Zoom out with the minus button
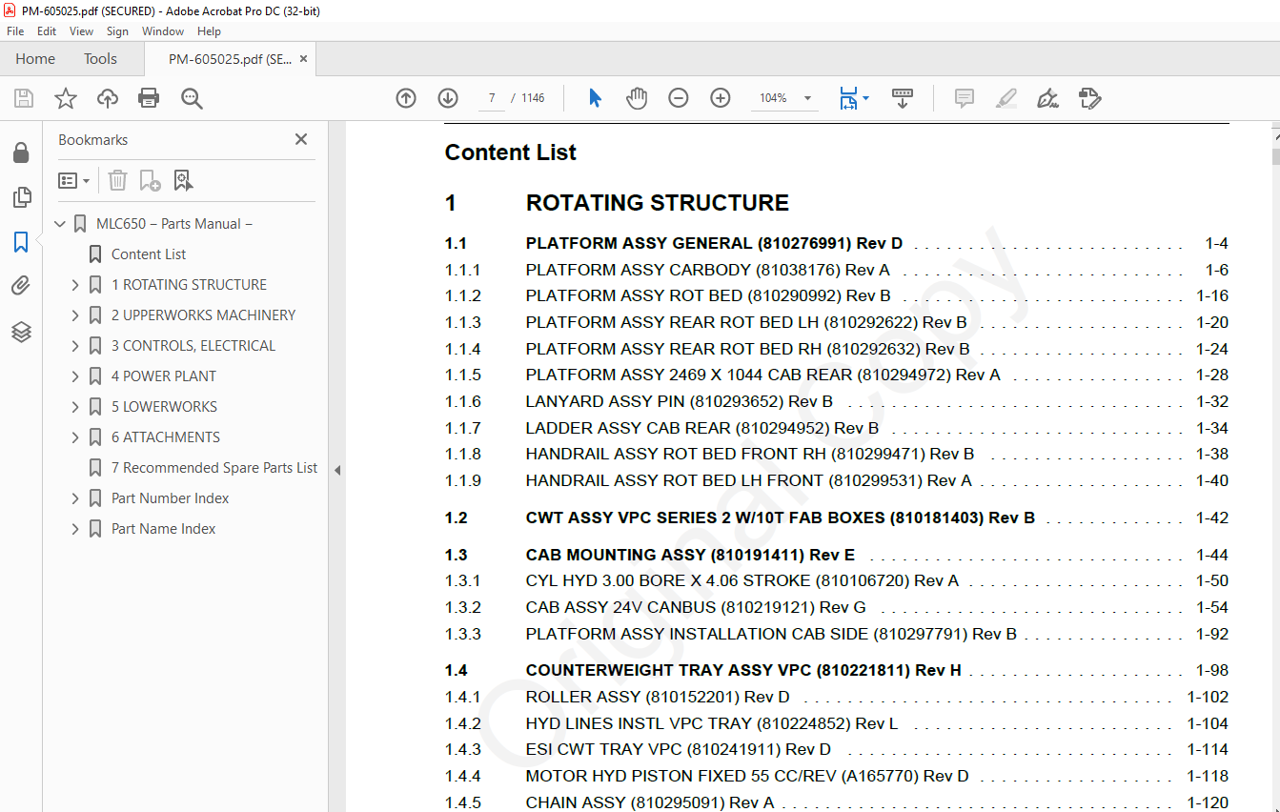The height and width of the screenshot is (812, 1280). point(679,98)
